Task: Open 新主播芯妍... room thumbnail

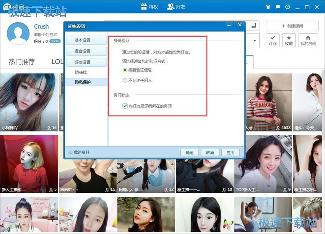Action: pos(307,164)
